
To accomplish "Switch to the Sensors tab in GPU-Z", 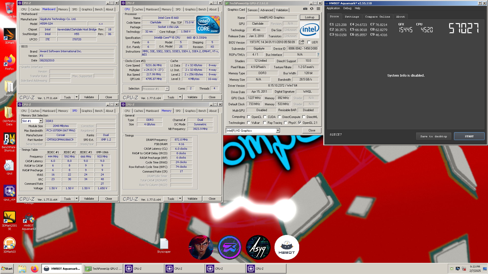I will click(x=253, y=10).
